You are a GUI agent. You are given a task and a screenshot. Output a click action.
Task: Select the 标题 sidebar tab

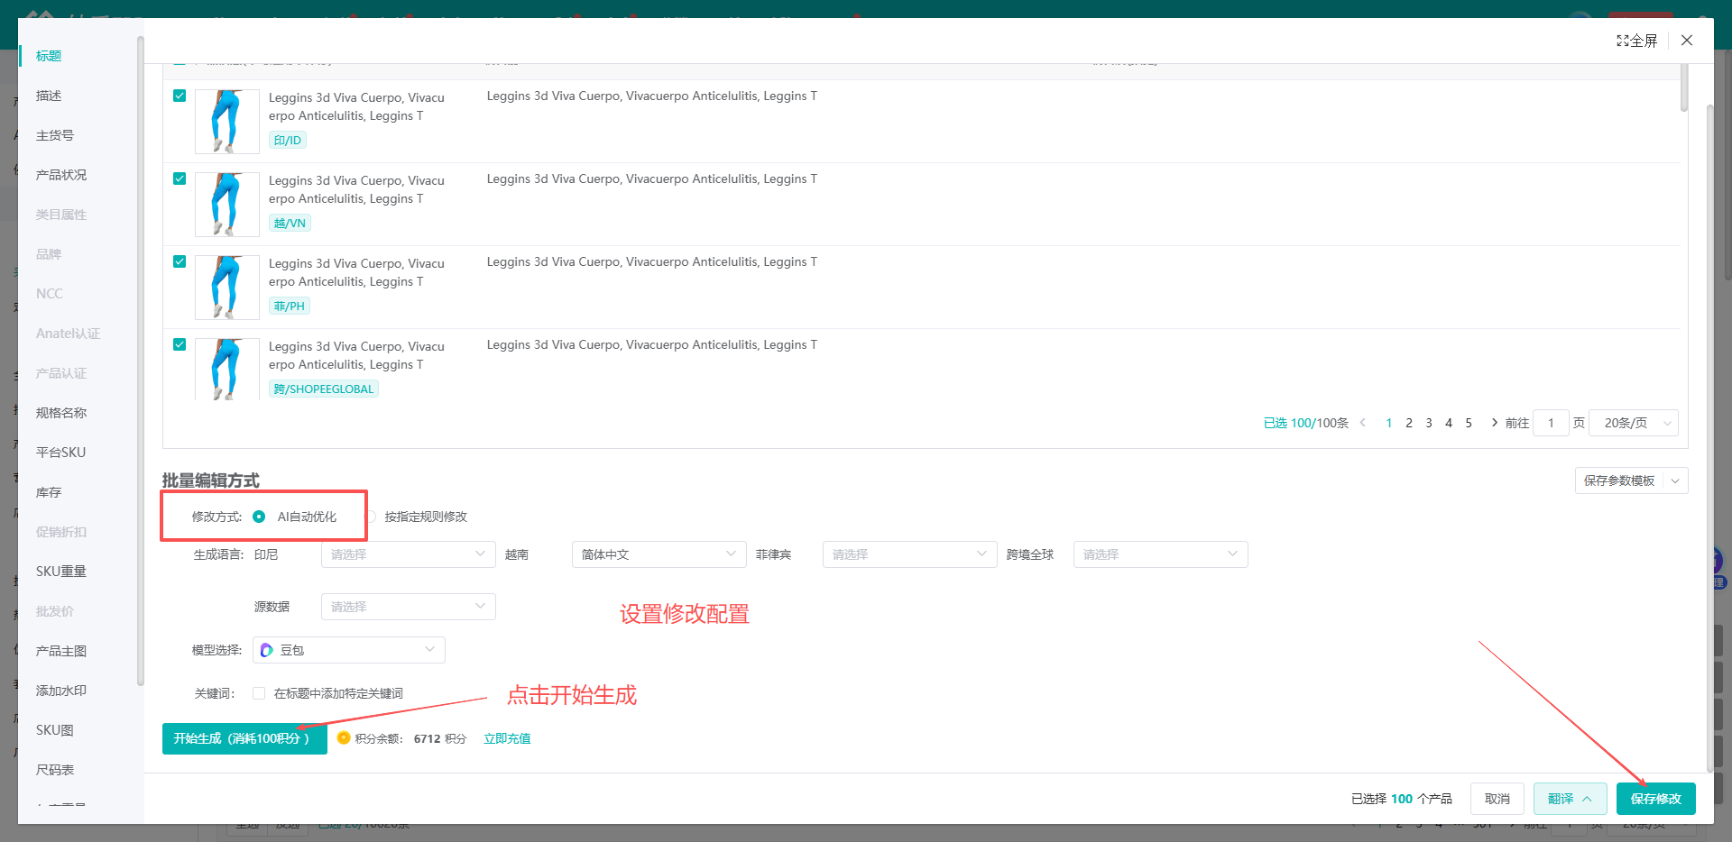(x=49, y=56)
